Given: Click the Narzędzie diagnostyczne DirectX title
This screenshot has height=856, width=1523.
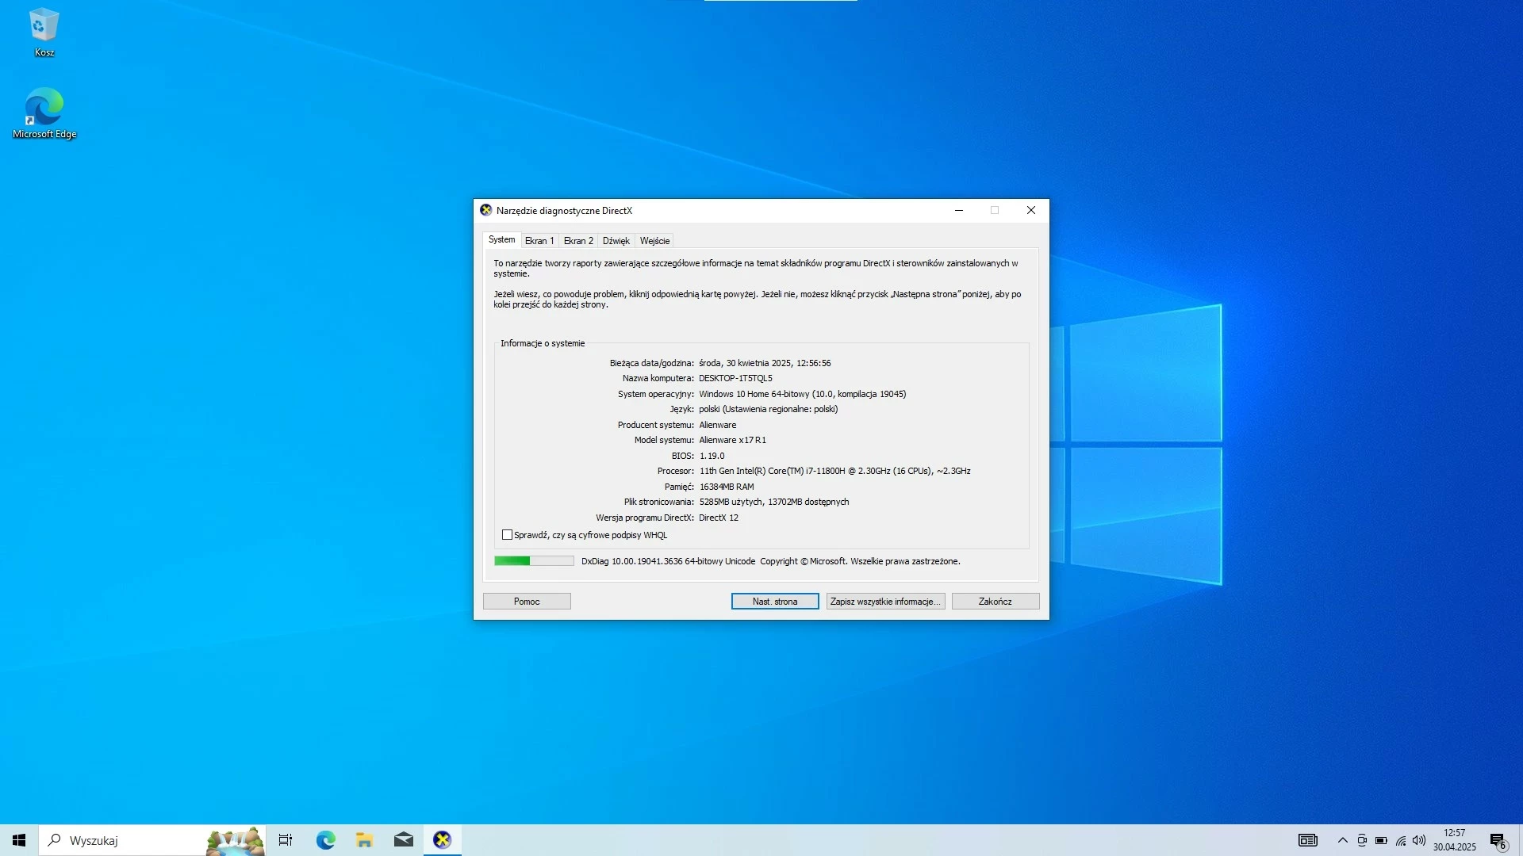Looking at the screenshot, I should [x=564, y=211].
